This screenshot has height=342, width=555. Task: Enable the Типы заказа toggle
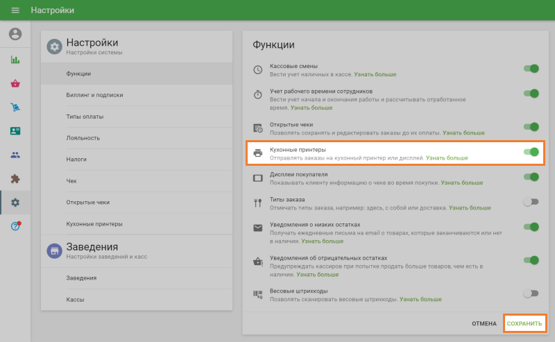(x=531, y=202)
